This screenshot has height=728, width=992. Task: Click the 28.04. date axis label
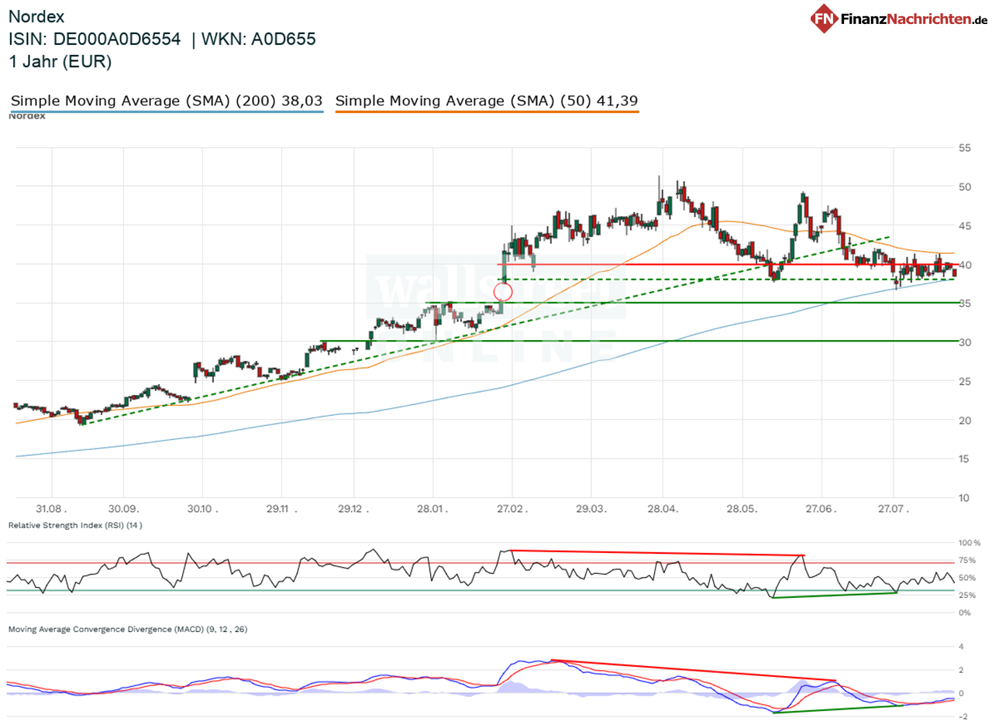[663, 509]
